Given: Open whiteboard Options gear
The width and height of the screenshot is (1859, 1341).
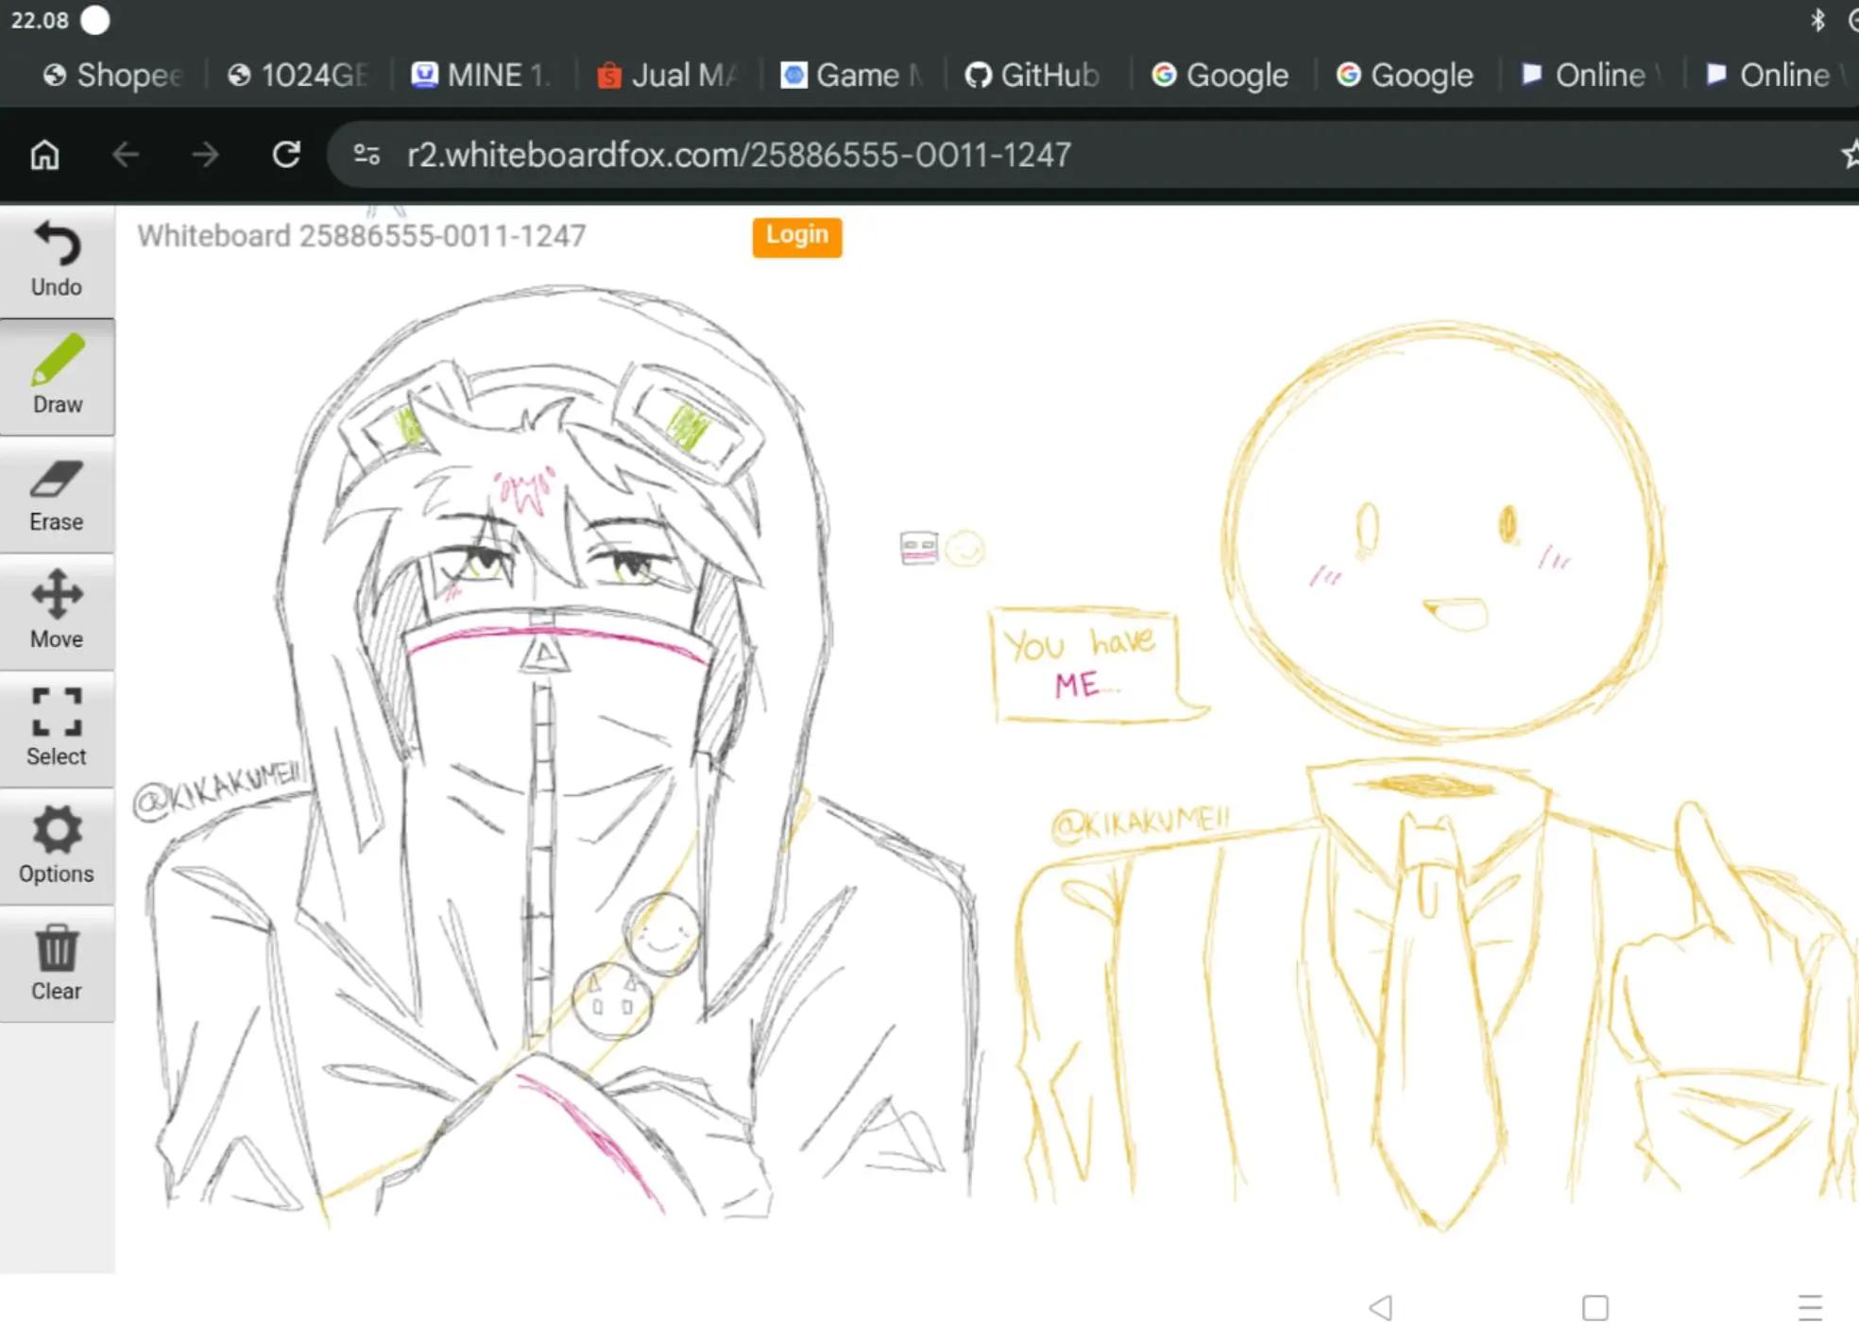Looking at the screenshot, I should coord(57,846).
